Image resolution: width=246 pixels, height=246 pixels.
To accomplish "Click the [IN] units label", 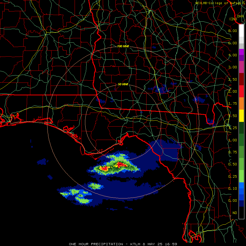I will pos(233,19).
